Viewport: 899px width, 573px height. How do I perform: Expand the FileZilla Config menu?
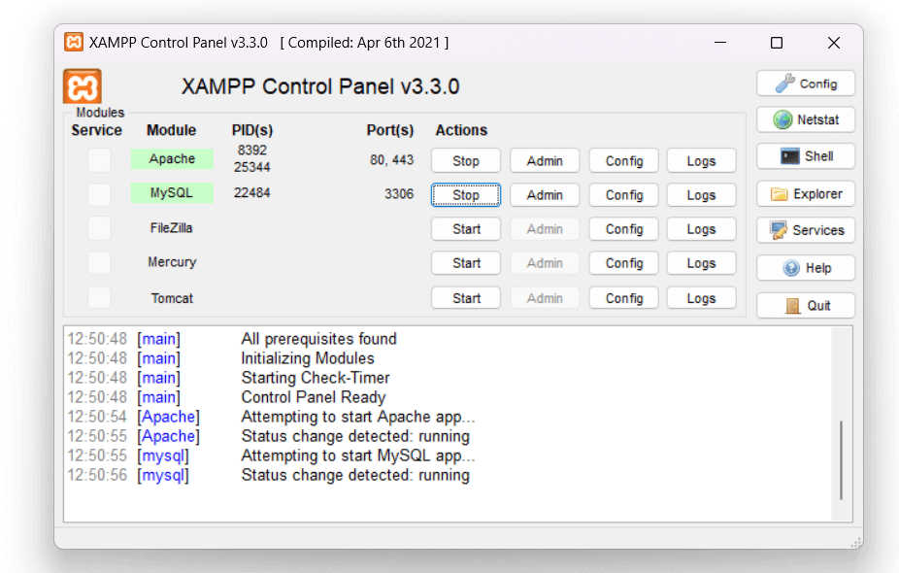pyautogui.click(x=623, y=229)
